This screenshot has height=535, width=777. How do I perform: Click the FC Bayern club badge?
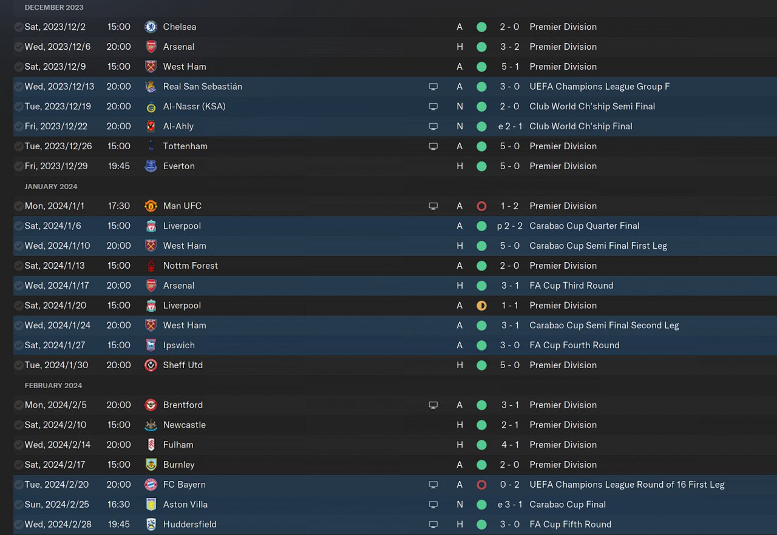click(x=151, y=485)
